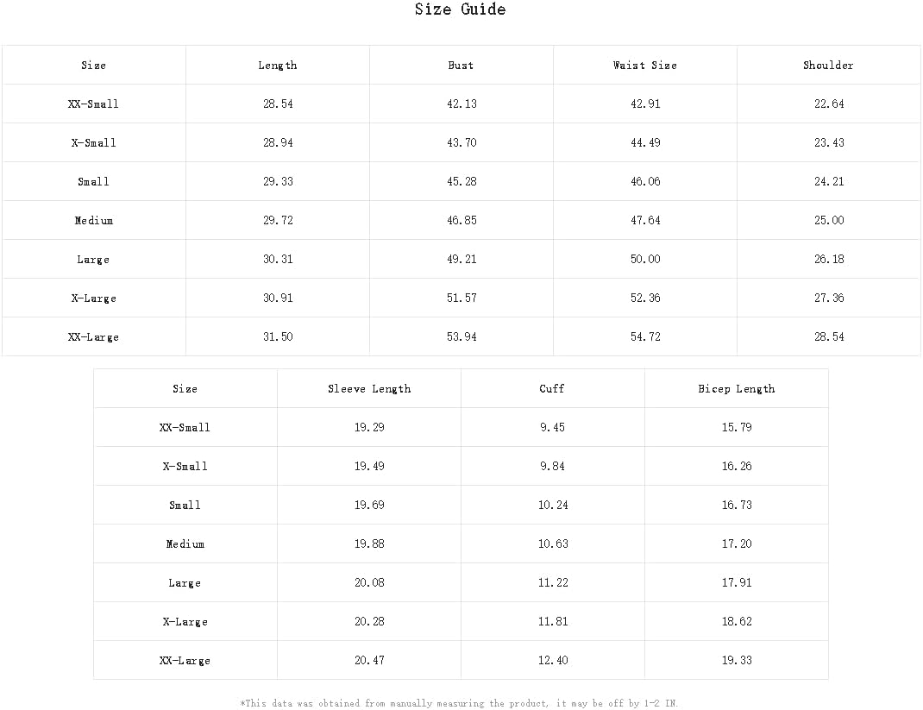Click the Cuff column header
Image resolution: width=923 pixels, height=710 pixels.
tap(552, 389)
